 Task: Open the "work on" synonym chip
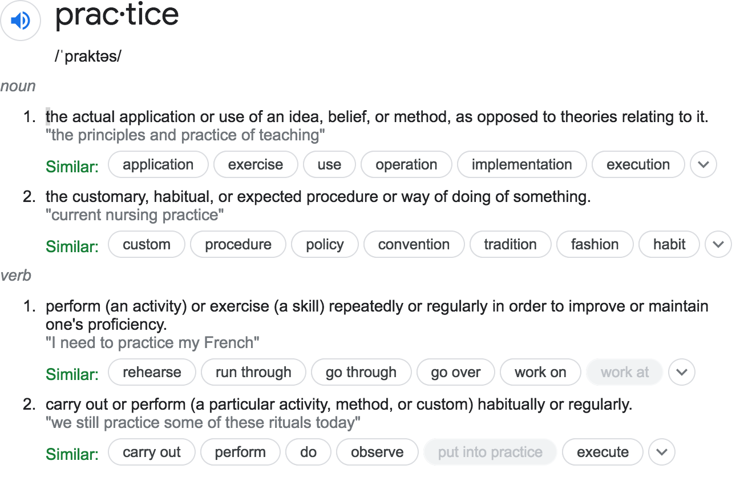pyautogui.click(x=540, y=373)
